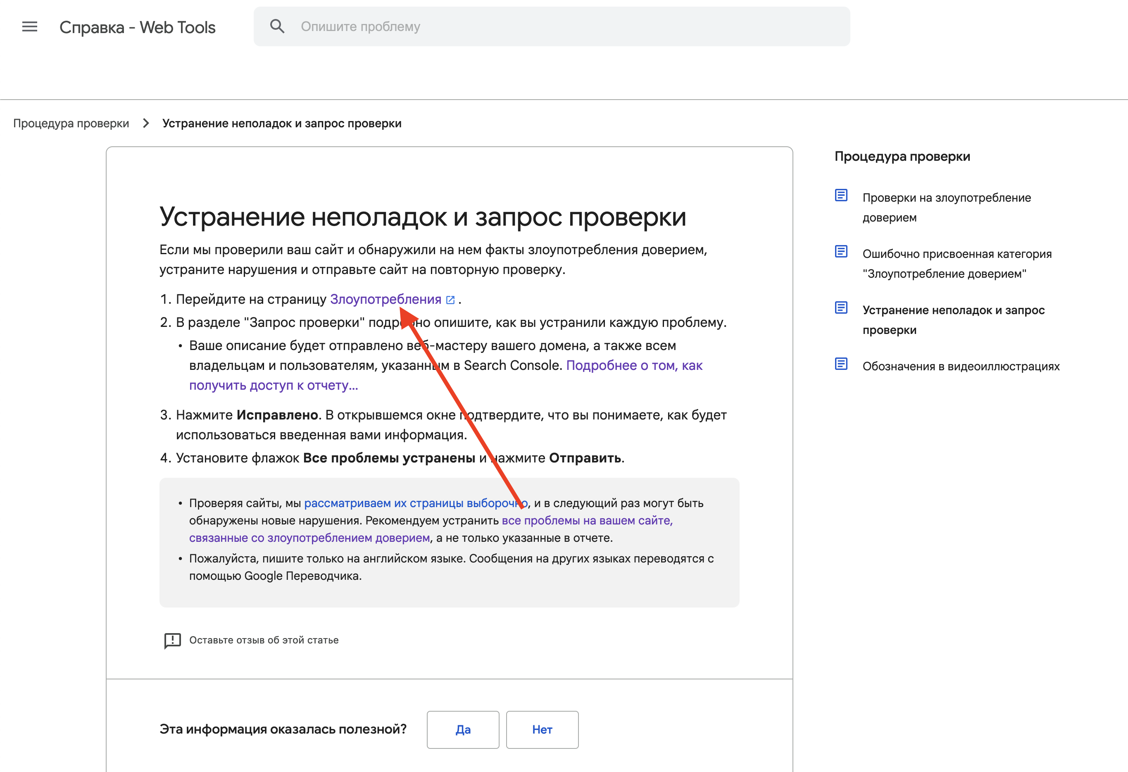Screen dimensions: 1128x772
Task: Click the 'Да' helpful button
Action: pyautogui.click(x=463, y=729)
